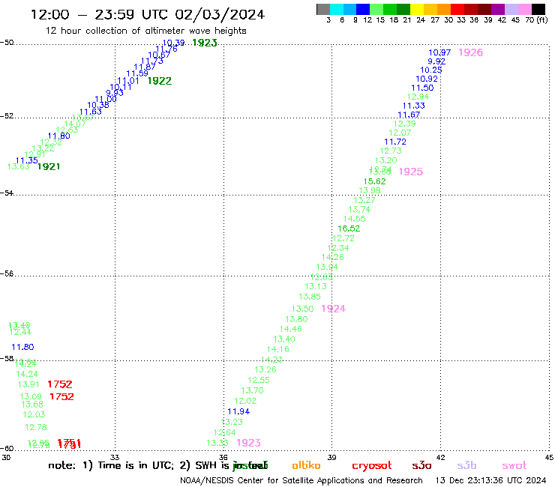Screen dimensions: 555x487
Task: Click the red 'cryosat' satellite legend label
Action: click(x=372, y=466)
